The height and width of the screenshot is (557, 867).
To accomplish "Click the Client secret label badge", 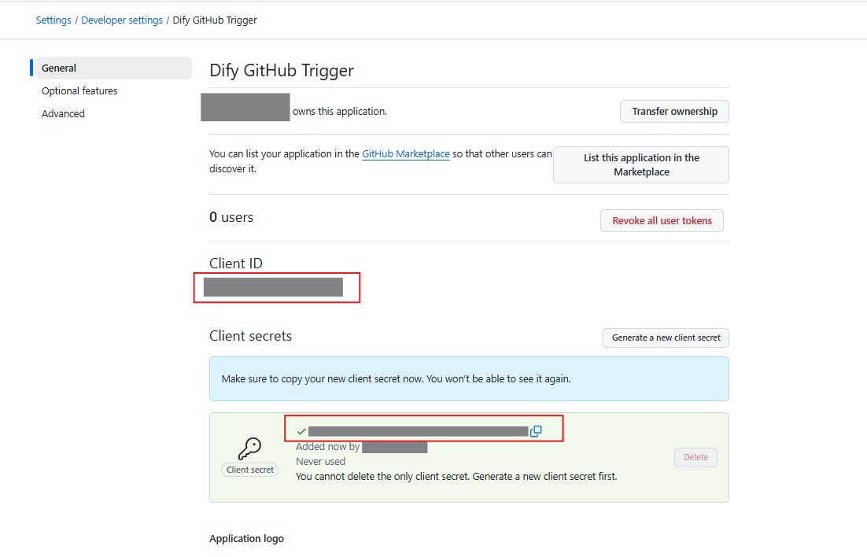I will [x=250, y=470].
